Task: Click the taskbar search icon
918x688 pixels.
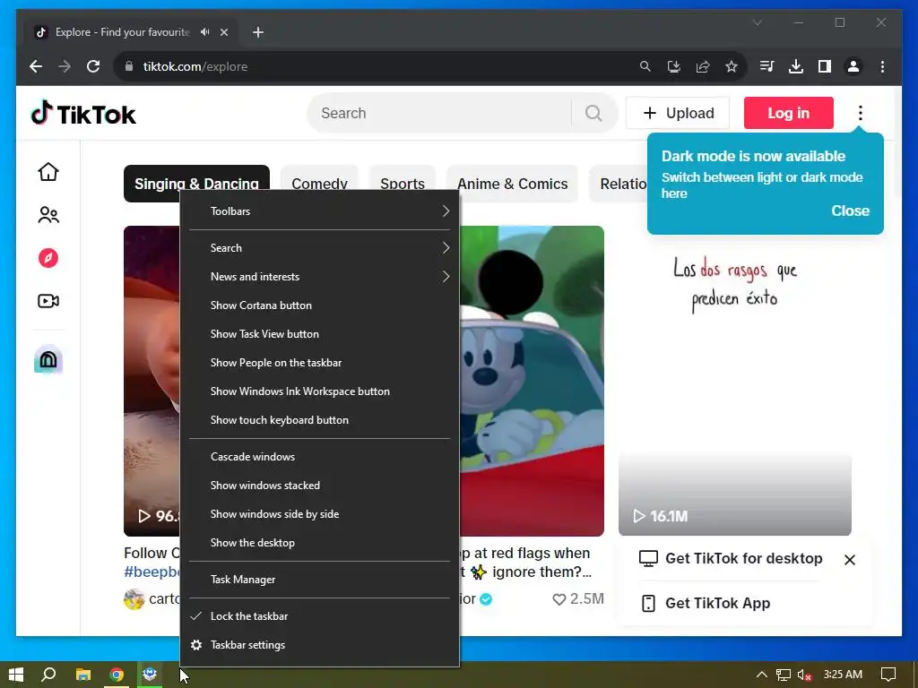Action: pyautogui.click(x=48, y=675)
